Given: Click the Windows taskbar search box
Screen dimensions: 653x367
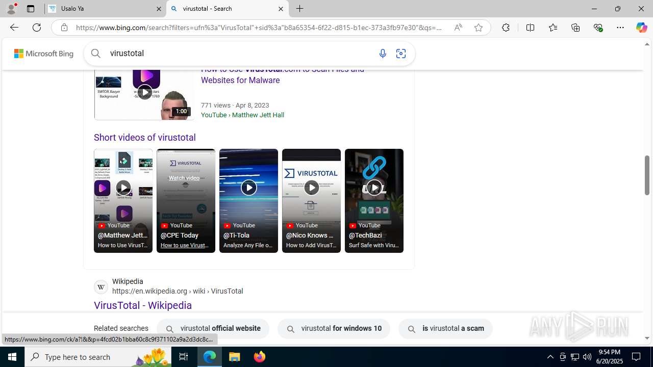Looking at the screenshot, I should (98, 357).
